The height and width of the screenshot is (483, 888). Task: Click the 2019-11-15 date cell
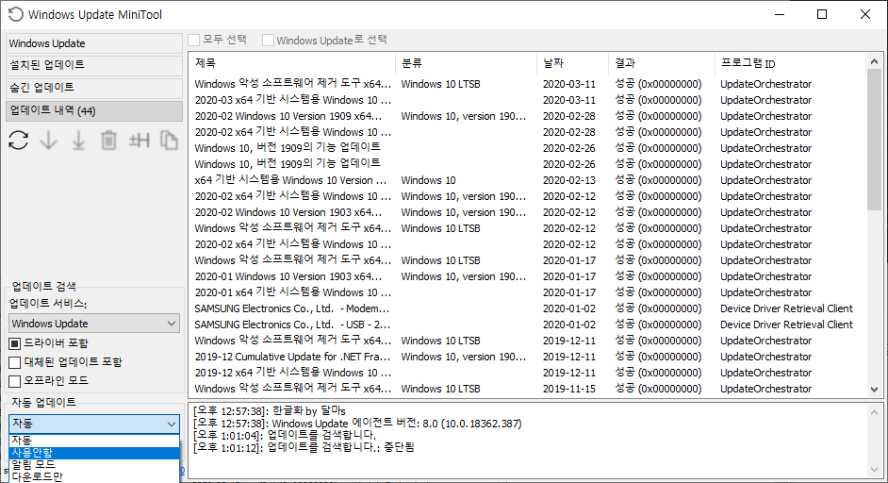[569, 389]
